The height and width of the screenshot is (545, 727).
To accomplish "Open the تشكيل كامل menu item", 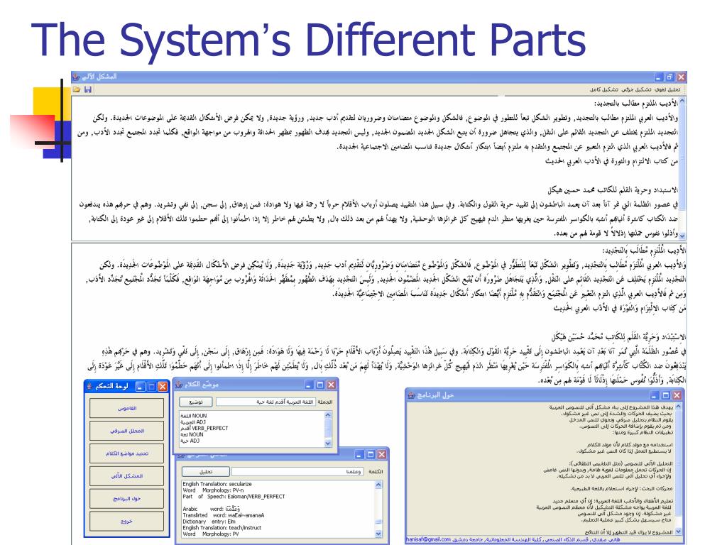I will [604, 90].
